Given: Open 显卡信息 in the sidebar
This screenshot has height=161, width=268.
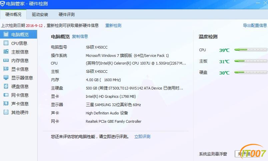Looking at the screenshot, I should pos(18,69).
